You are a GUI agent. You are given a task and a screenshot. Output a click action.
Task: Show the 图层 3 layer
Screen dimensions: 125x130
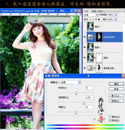coord(85,27)
